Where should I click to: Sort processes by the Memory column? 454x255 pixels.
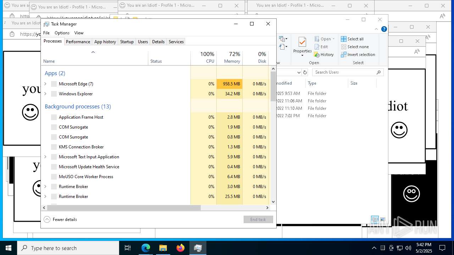[x=229, y=58]
